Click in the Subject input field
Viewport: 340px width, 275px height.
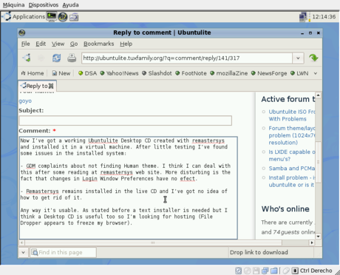(126, 120)
